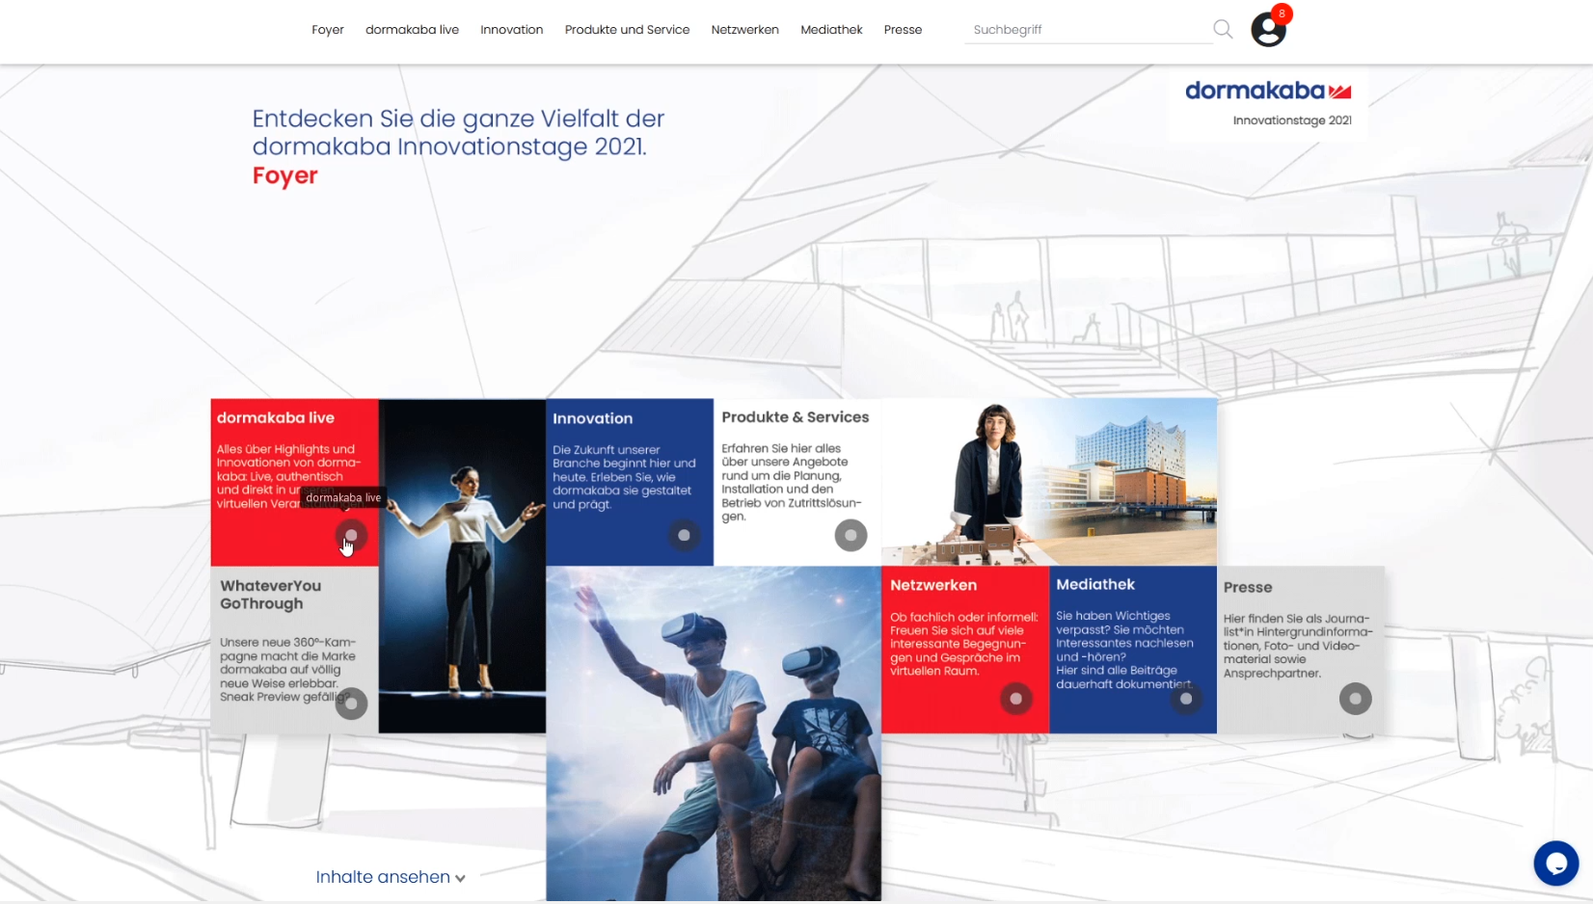
Task: Open the Foyer menu item
Action: [x=328, y=30]
